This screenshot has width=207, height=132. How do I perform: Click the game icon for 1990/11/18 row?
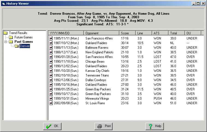pyautogui.click(x=51, y=62)
